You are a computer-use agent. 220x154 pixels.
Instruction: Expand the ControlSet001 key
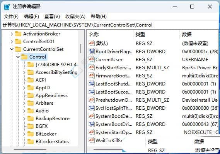(12, 42)
